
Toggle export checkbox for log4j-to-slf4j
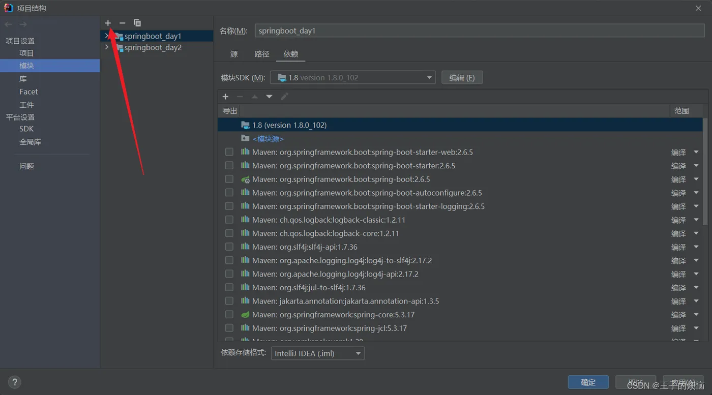tap(229, 260)
